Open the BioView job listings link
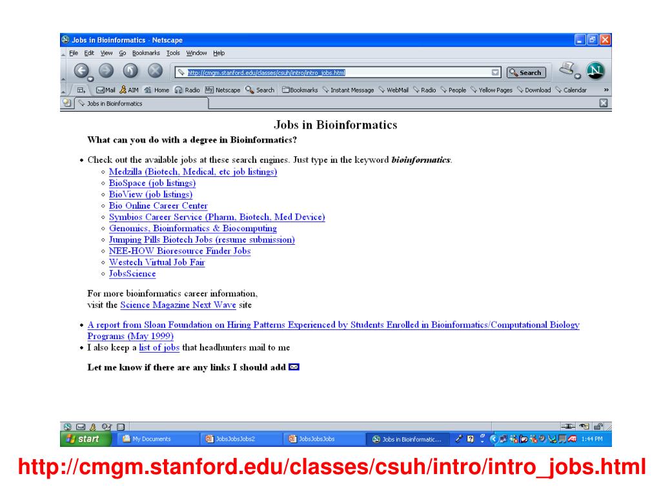The height and width of the screenshot is (496, 661). pyautogui.click(x=150, y=194)
